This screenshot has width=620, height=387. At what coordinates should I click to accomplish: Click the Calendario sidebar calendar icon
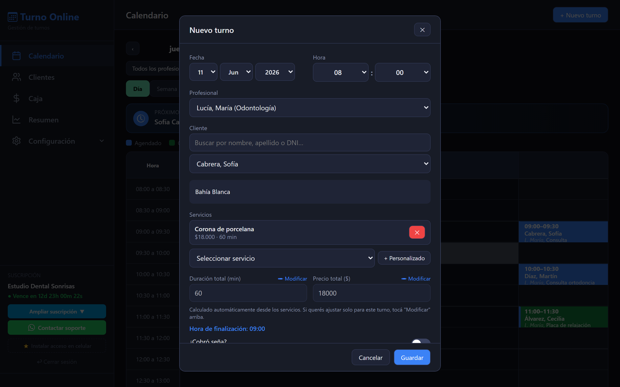click(x=16, y=56)
